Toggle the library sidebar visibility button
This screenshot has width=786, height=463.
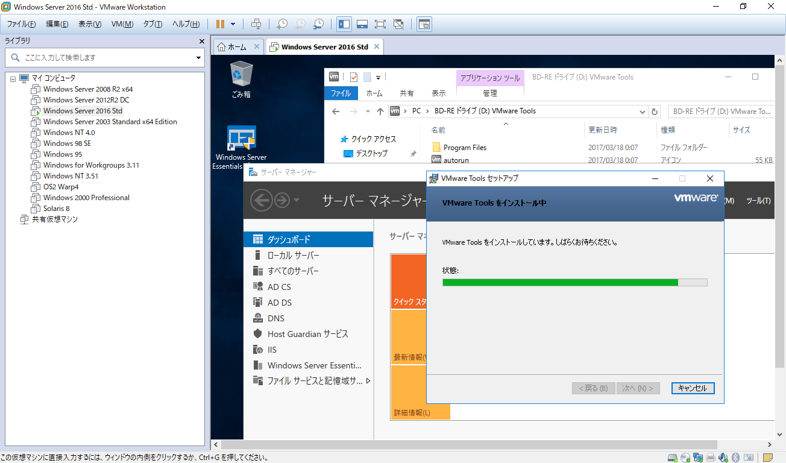pos(344,24)
